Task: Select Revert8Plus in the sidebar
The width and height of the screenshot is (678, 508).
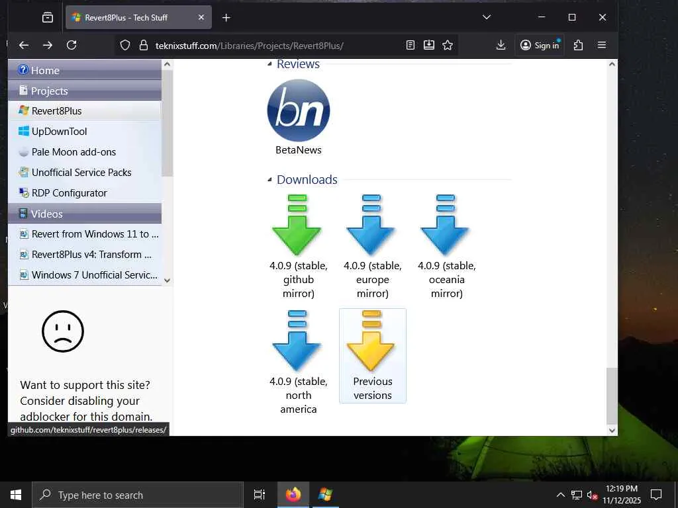Action: tap(85, 110)
